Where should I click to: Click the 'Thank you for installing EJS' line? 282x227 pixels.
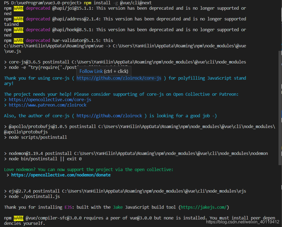point(117,207)
